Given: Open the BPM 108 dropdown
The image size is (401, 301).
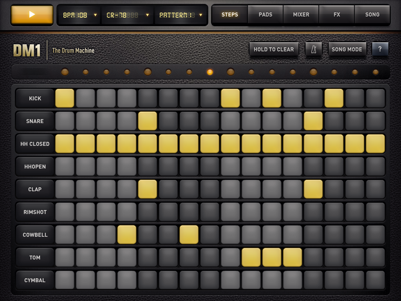Looking at the screenshot, I should pos(80,15).
